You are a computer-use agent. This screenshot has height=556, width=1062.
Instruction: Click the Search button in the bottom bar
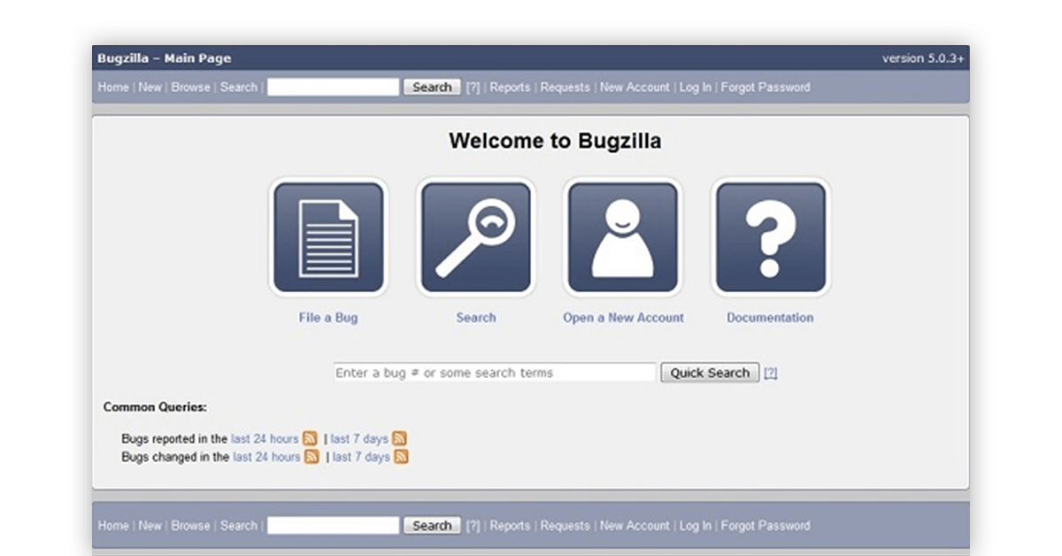pos(433,525)
